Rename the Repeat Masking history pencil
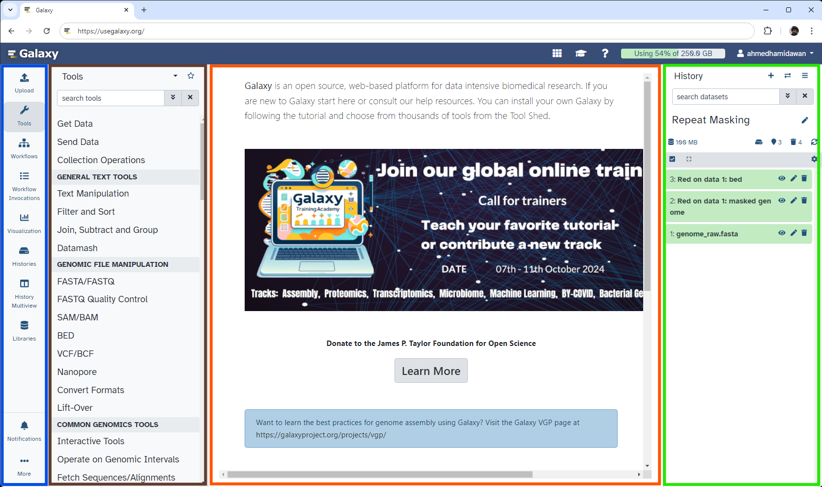This screenshot has height=487, width=822. [x=805, y=120]
